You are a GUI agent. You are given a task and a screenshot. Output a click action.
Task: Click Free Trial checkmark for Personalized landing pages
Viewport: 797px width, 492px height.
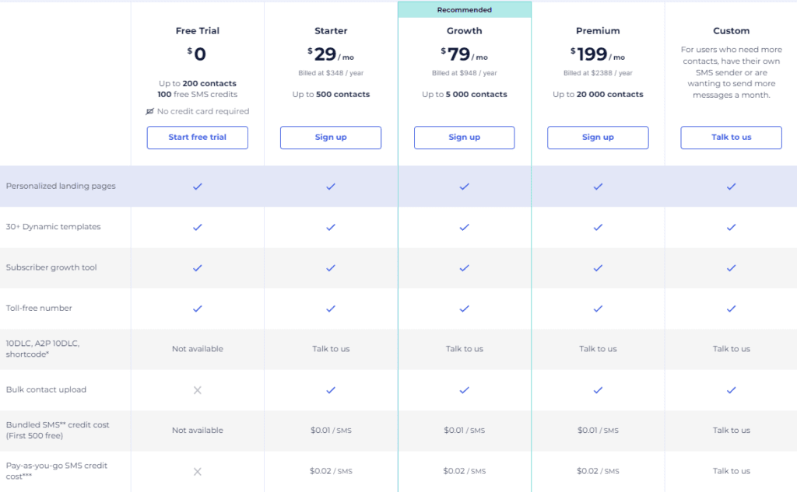[198, 187]
